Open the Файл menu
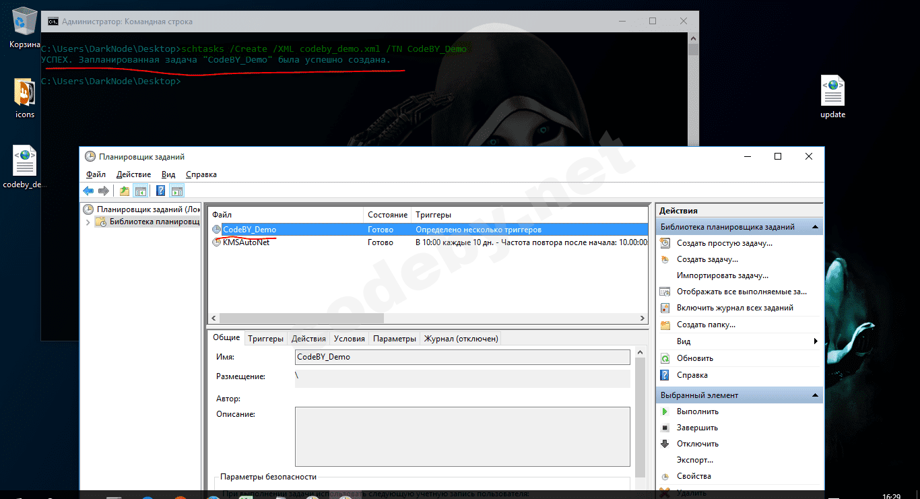The height and width of the screenshot is (499, 920). click(x=96, y=174)
